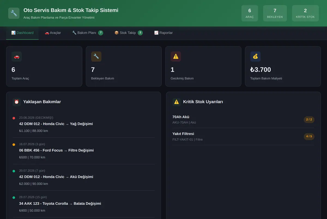Click the FILT-YAKIT-01 | Filtre code text
The height and width of the screenshot is (219, 327).
[187, 140]
